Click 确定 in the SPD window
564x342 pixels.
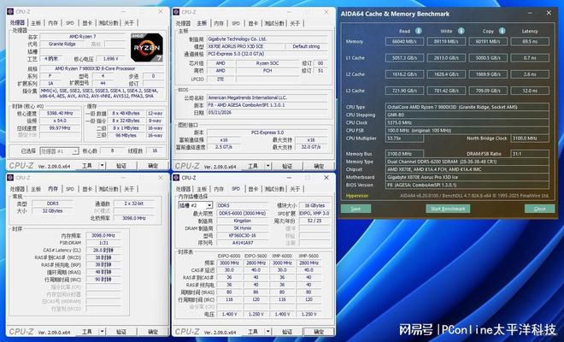coord(319,332)
